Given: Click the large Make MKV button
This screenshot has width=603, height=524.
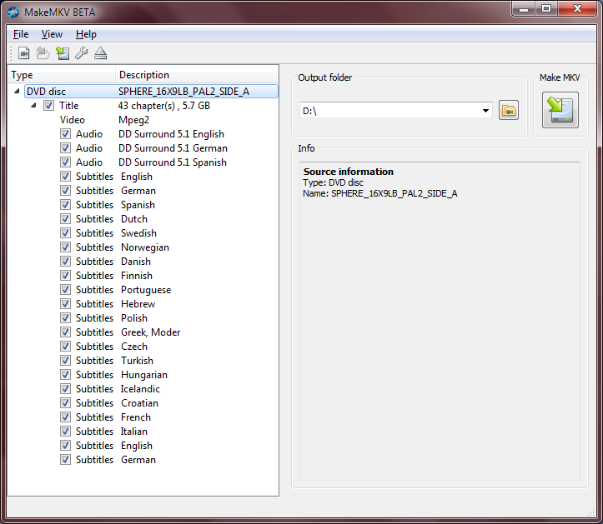Looking at the screenshot, I should (x=560, y=110).
